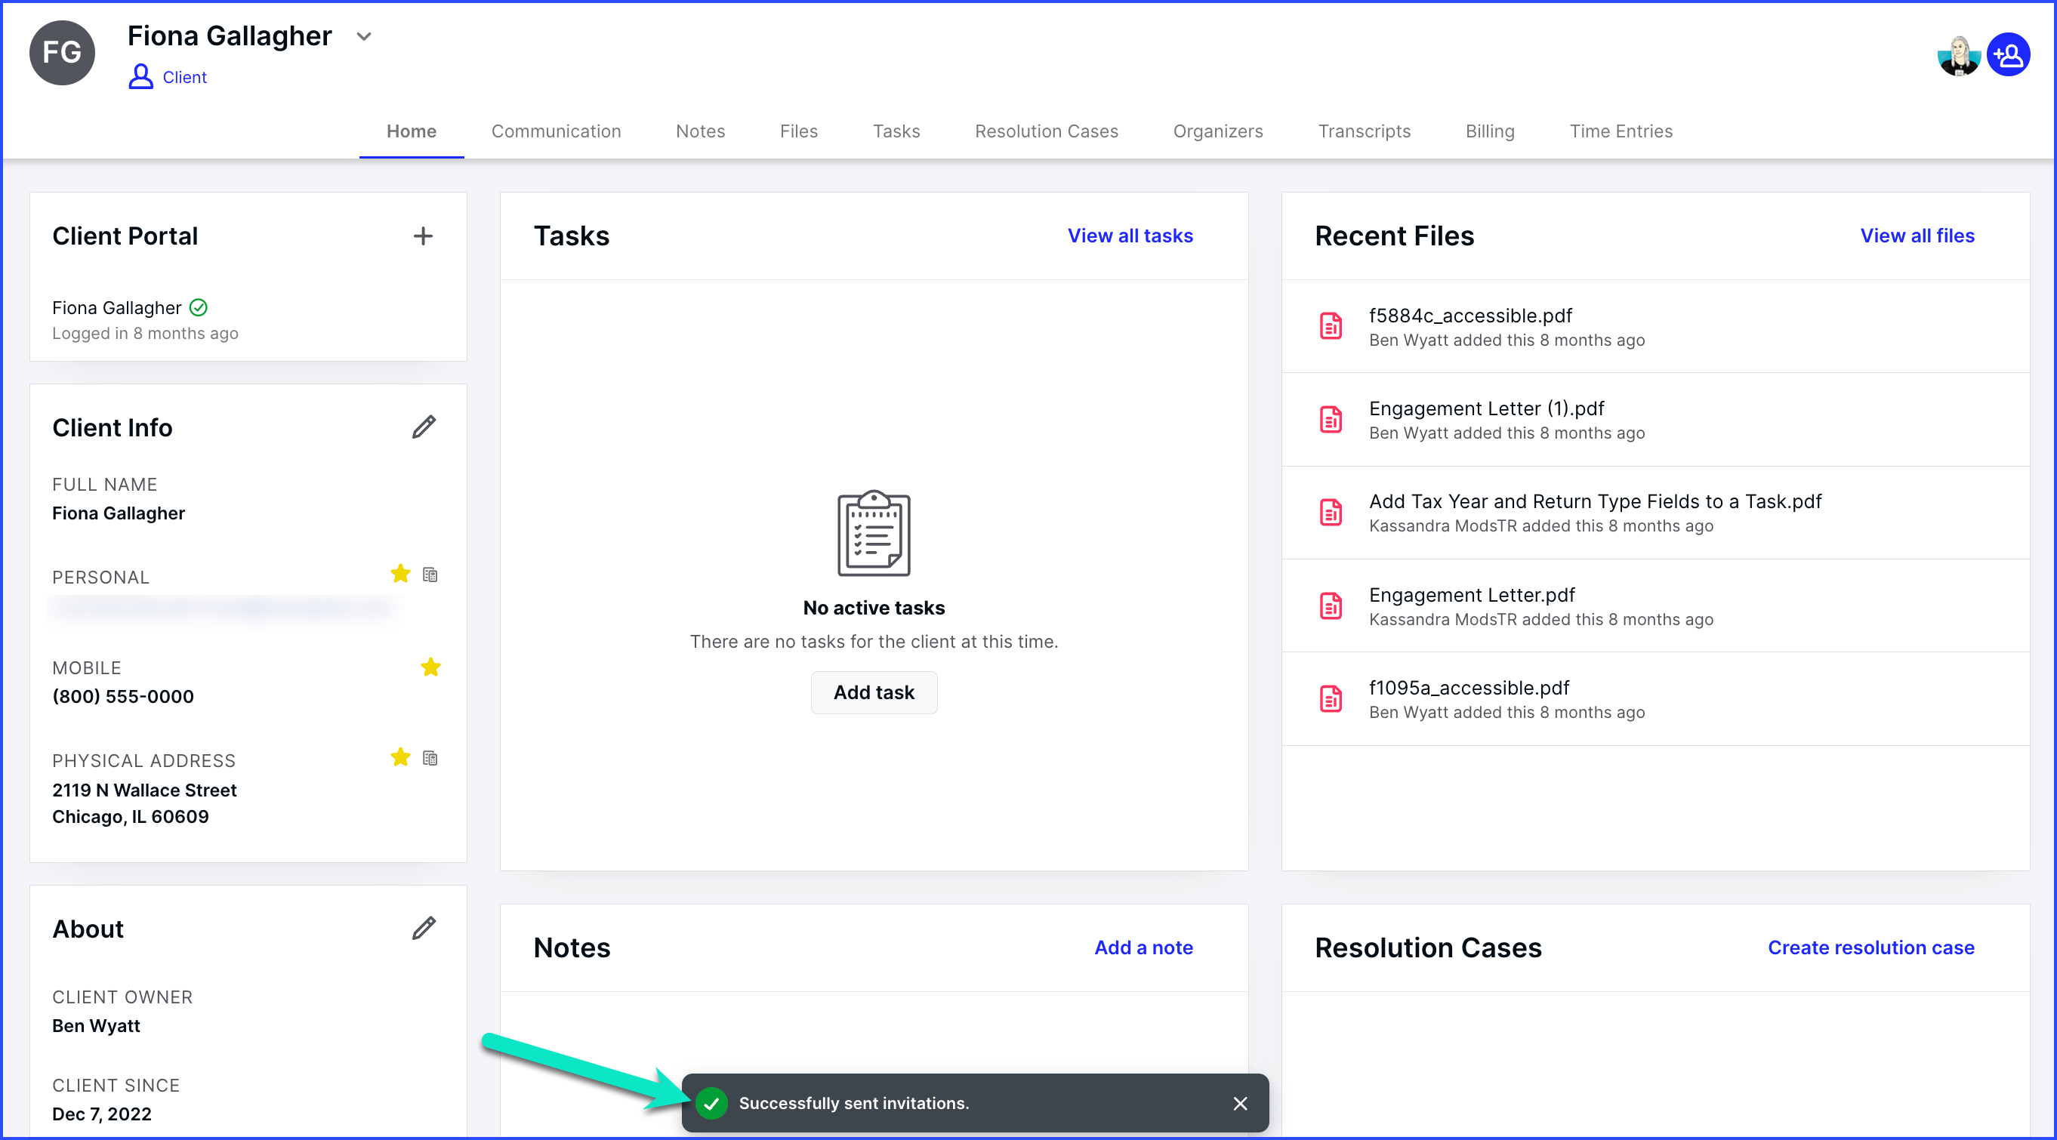Click the No active tasks clipboard icon
The width and height of the screenshot is (2057, 1140).
874,533
